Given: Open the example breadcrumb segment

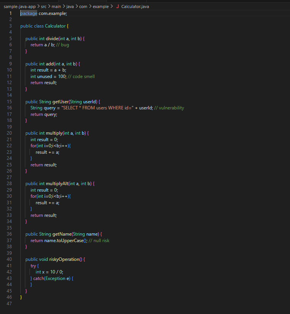Looking at the screenshot, I should pyautogui.click(x=101, y=7).
